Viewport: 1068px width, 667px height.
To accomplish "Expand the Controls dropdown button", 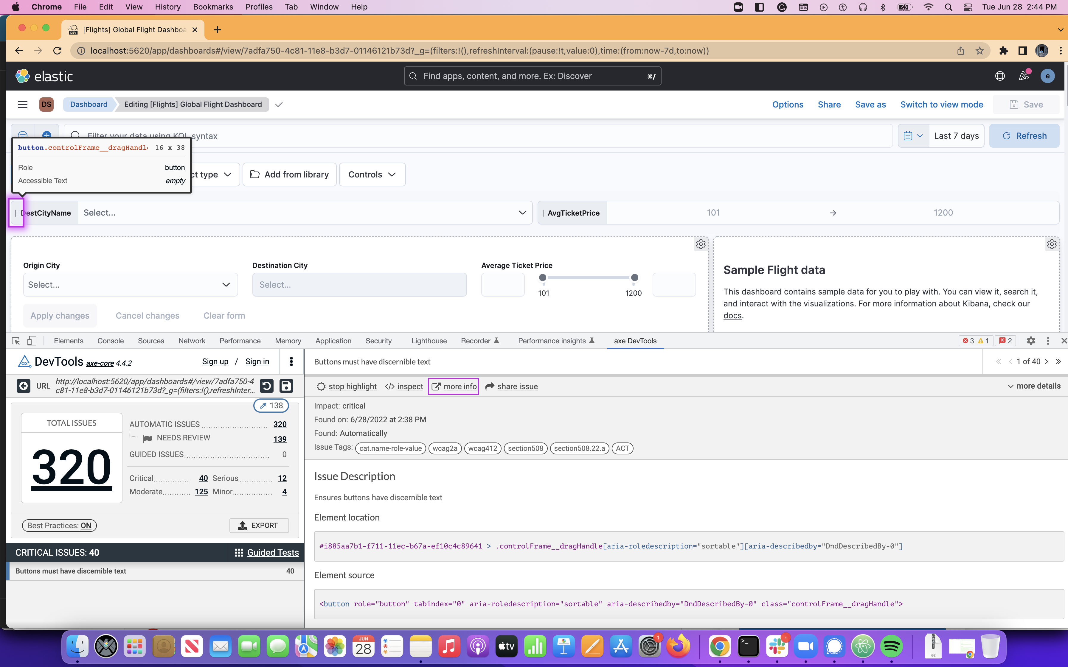I will coord(372,175).
